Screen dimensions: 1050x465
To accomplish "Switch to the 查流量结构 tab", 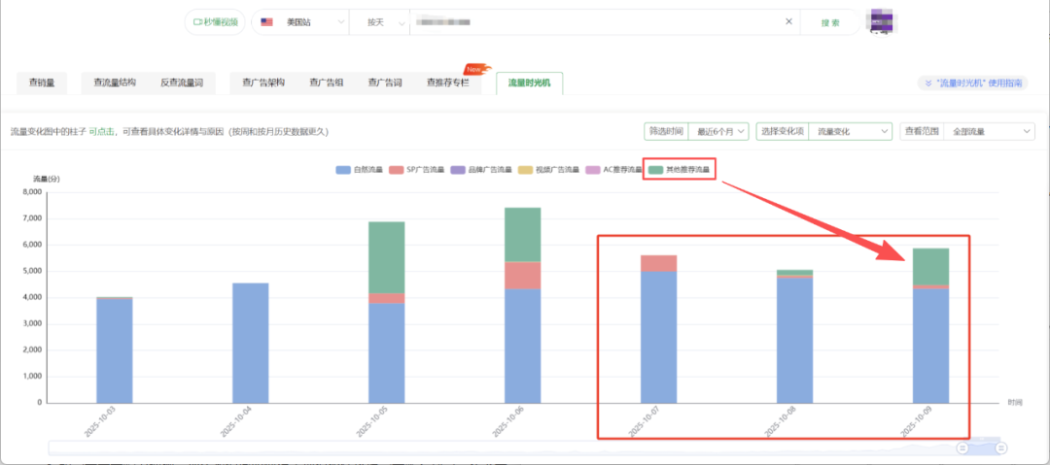I will click(x=115, y=83).
